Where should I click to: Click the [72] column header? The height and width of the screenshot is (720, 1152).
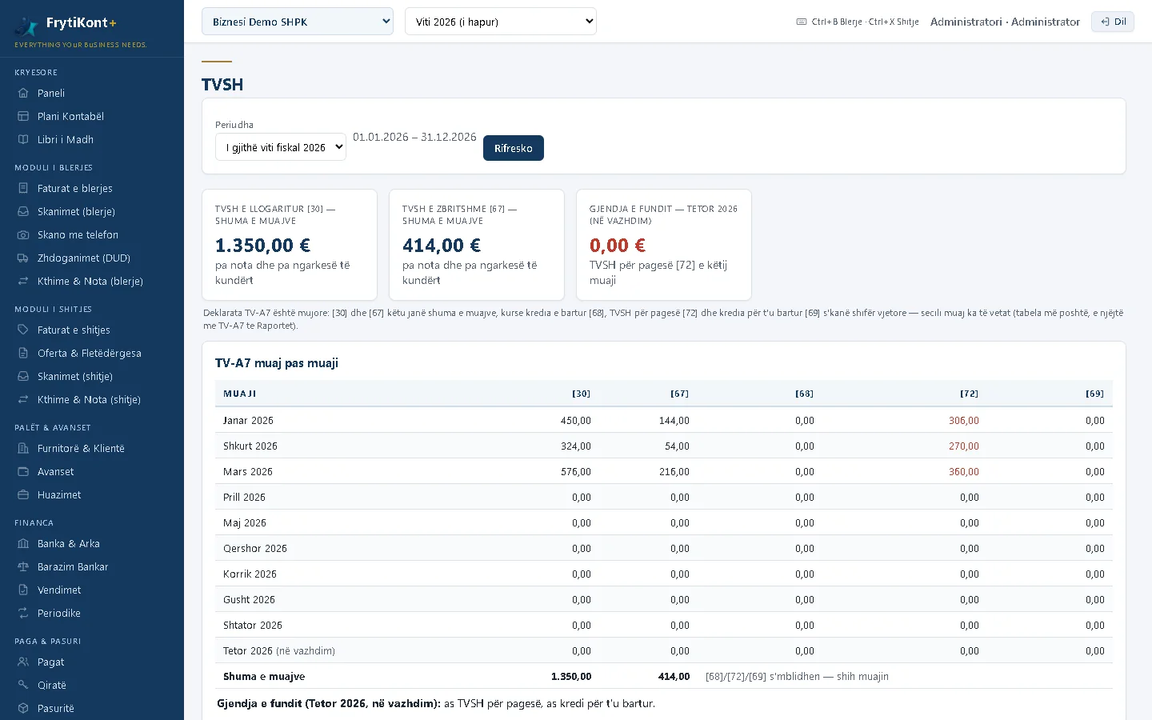pos(970,394)
